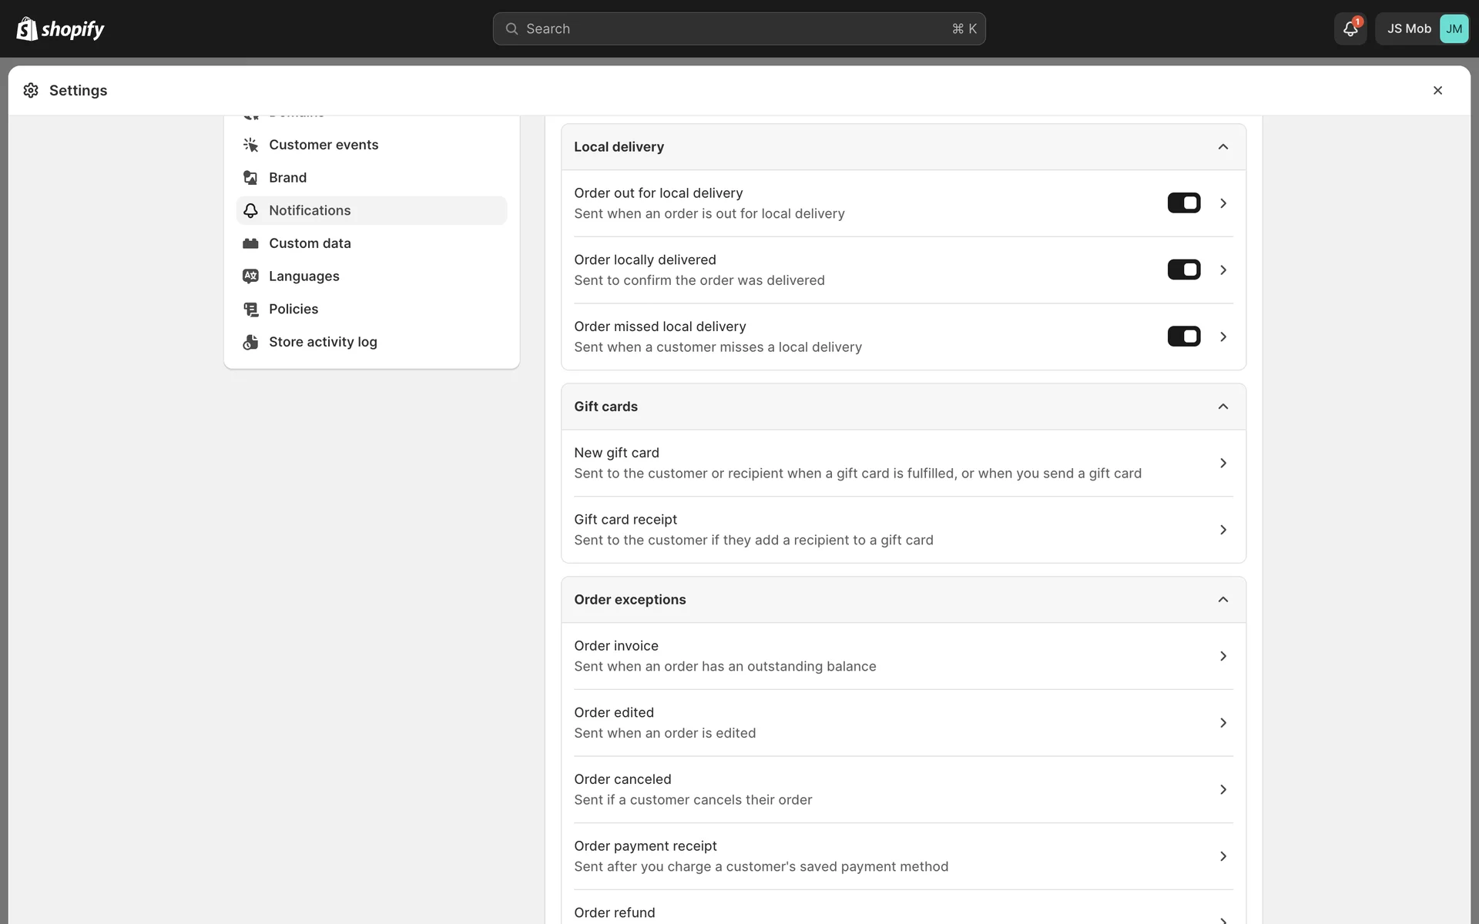Disable Order locally delivered notification
The image size is (1479, 924).
click(x=1183, y=269)
